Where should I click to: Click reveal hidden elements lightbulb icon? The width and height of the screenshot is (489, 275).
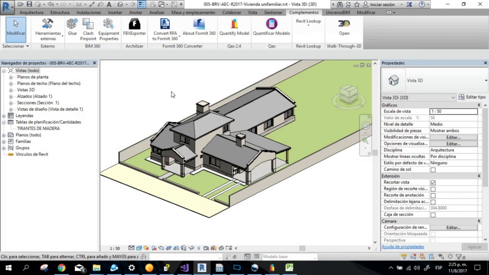pos(199,248)
